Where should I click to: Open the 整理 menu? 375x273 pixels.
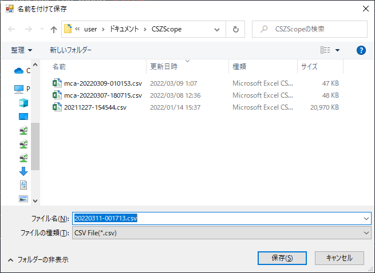(22, 50)
